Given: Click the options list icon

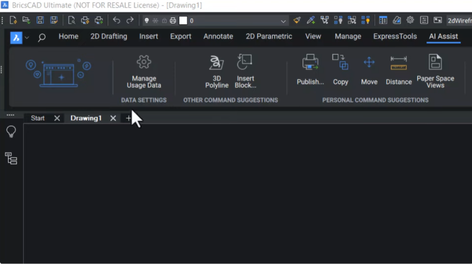Looking at the screenshot, I should tap(424, 21).
